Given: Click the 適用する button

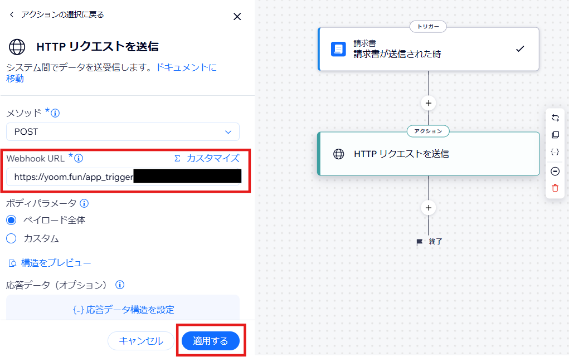Looking at the screenshot, I should pyautogui.click(x=211, y=341).
